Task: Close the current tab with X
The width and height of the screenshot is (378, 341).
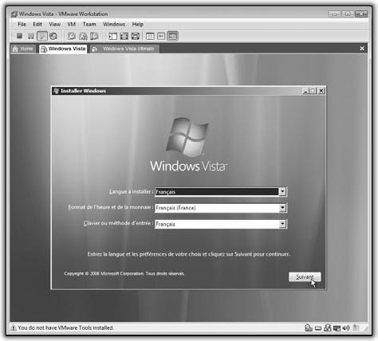Action: click(362, 49)
